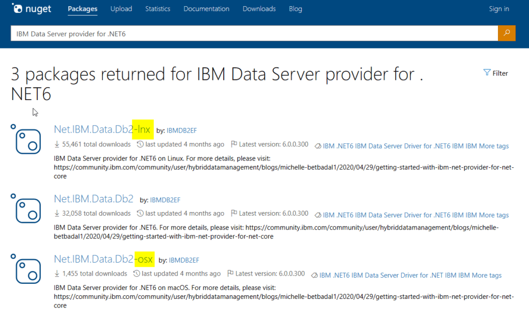Image resolution: width=529 pixels, height=321 pixels.
Task: Click macOS package description text
Action: click(284, 297)
